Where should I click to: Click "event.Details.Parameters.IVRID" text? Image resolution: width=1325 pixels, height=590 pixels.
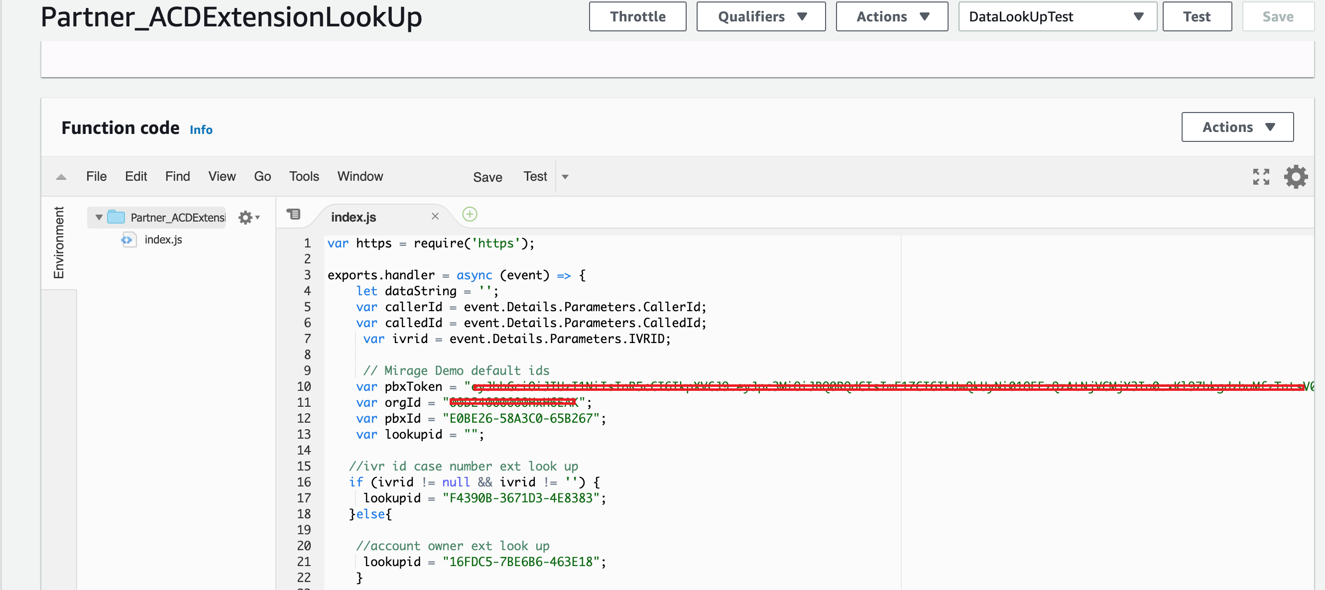pos(557,339)
